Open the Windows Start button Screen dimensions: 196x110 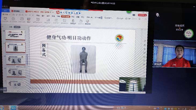tap(5, 108)
